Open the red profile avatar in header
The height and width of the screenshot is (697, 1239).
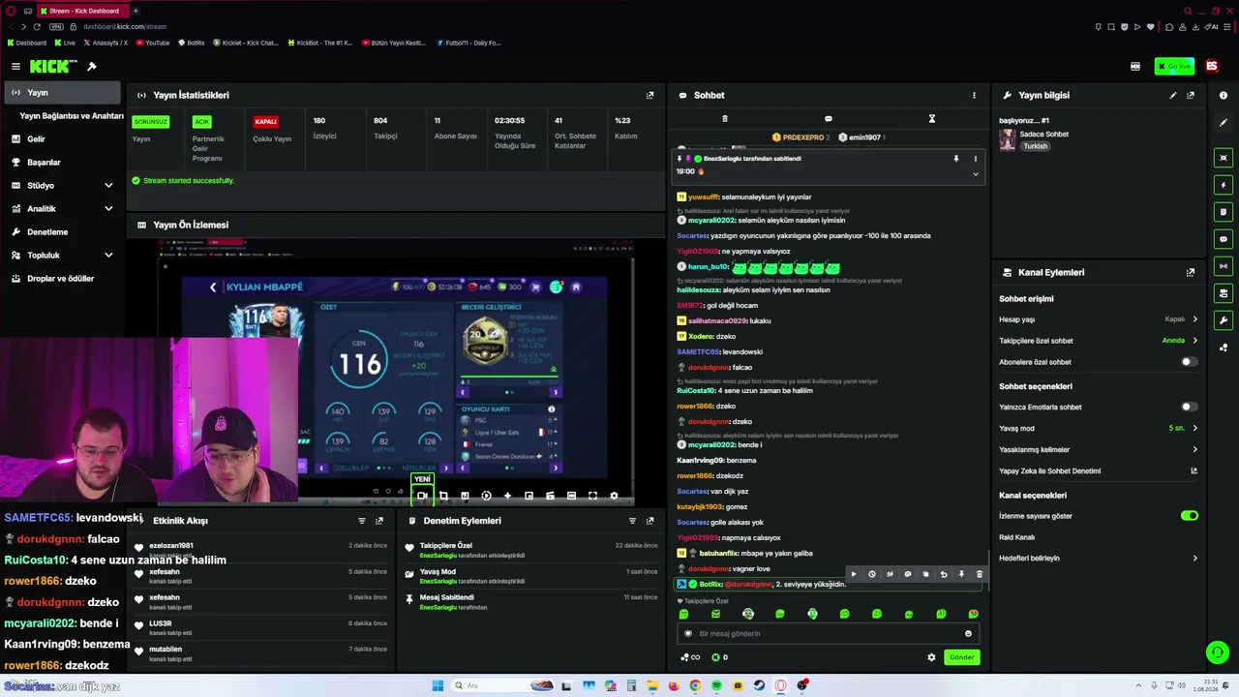pos(1212,67)
